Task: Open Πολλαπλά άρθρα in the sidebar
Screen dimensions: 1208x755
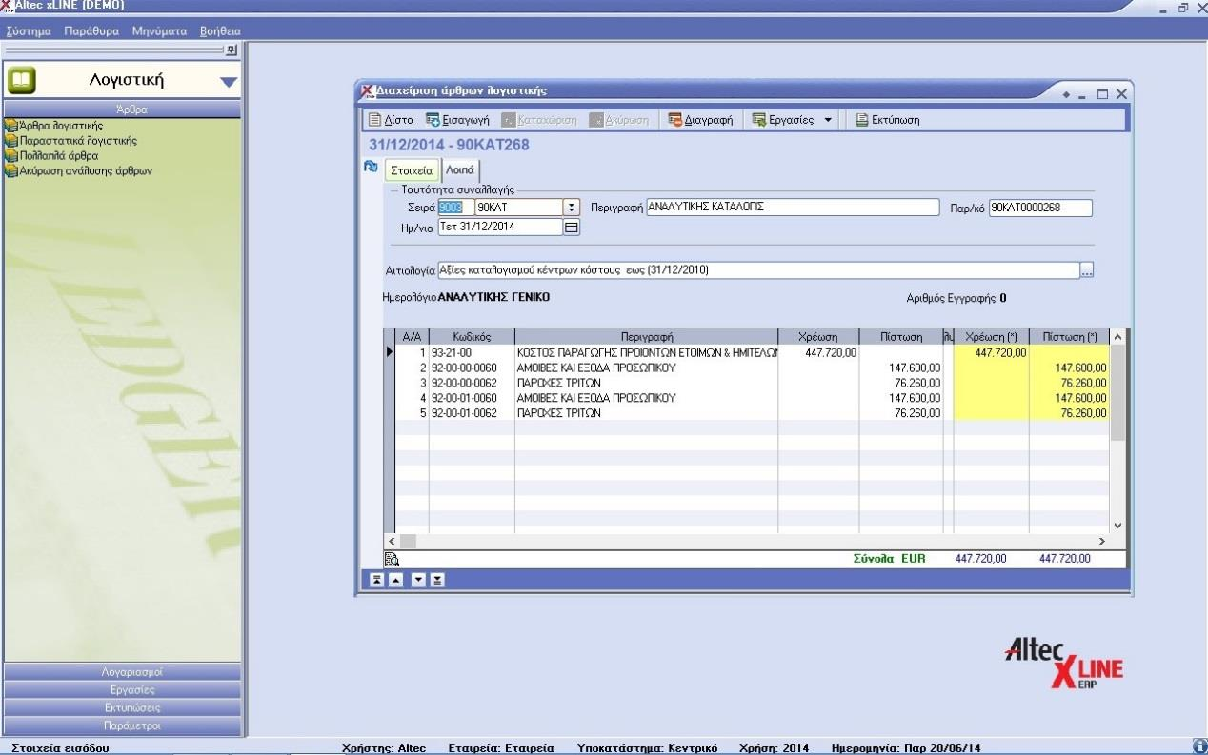Action: (51, 155)
